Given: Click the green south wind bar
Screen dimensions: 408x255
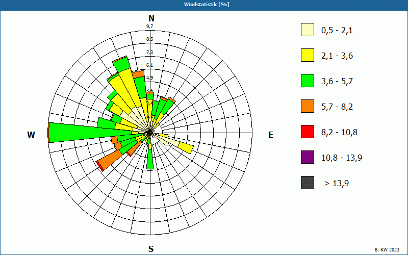Looking at the screenshot, I should click(x=150, y=159).
